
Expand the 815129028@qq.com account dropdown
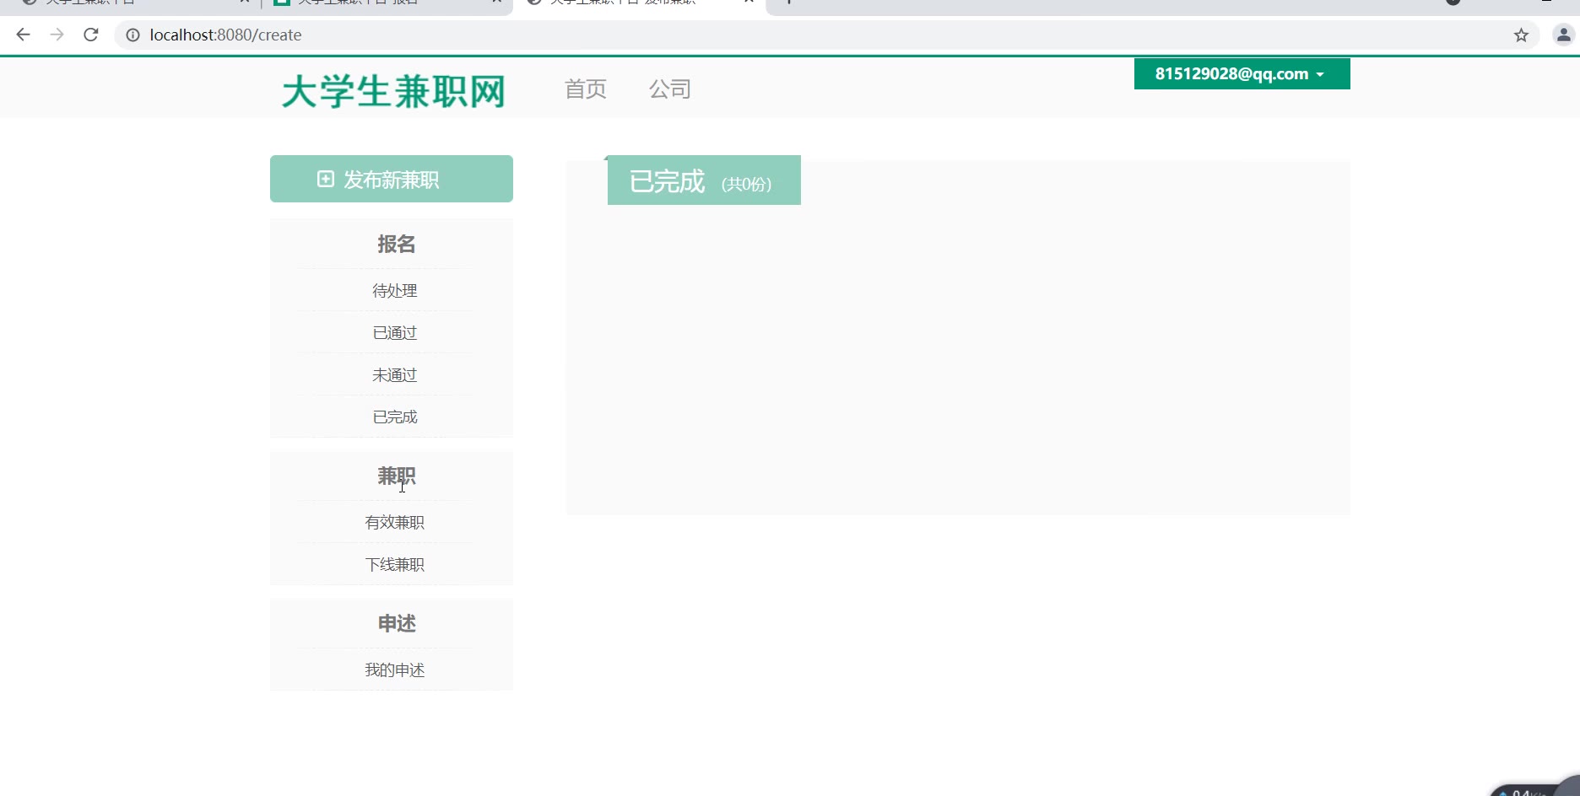[x=1242, y=73]
